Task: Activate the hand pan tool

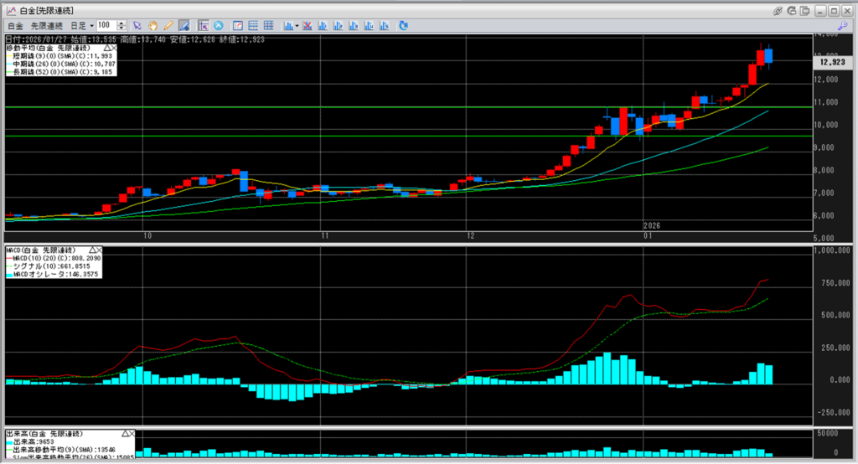Action: (153, 26)
